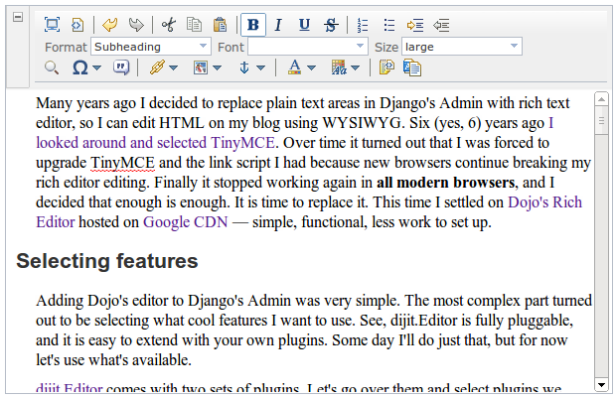Outdent the current paragraph
The width and height of the screenshot is (616, 398).
pos(441,25)
